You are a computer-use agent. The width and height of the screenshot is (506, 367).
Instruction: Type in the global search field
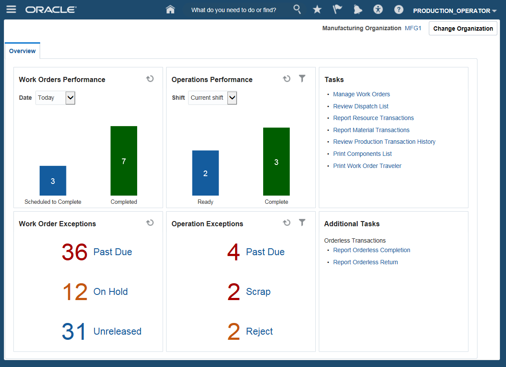(x=234, y=10)
